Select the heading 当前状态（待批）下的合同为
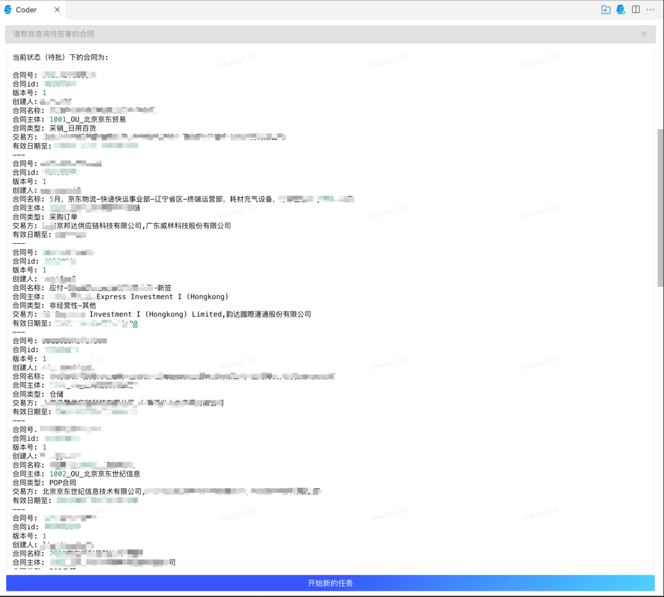 tap(60, 57)
